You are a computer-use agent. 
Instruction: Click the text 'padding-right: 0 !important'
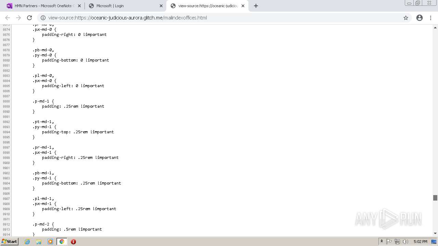pos(74,35)
